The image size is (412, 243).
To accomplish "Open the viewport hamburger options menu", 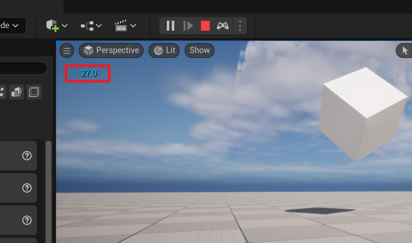I will (67, 51).
